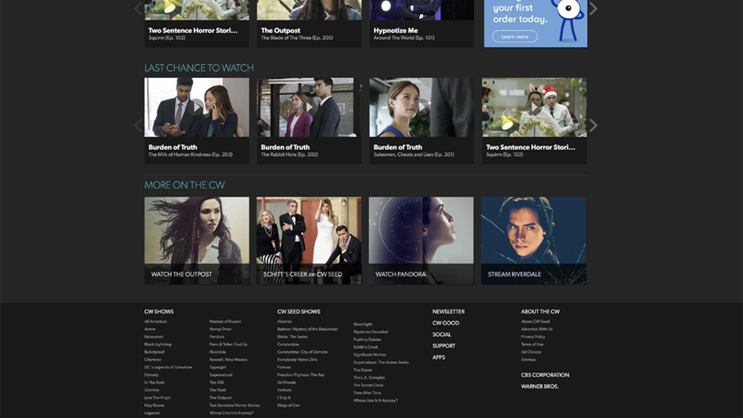Open The Flash show link
Viewport: 743px width, 418px height.
click(218, 390)
